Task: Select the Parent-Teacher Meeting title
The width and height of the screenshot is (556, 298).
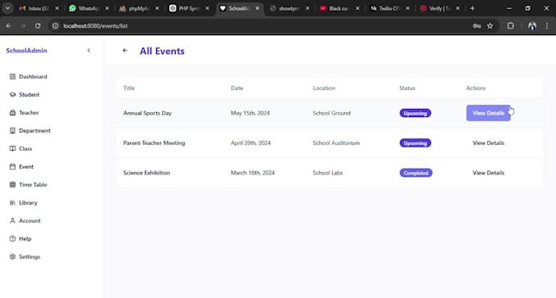Action: tap(155, 142)
